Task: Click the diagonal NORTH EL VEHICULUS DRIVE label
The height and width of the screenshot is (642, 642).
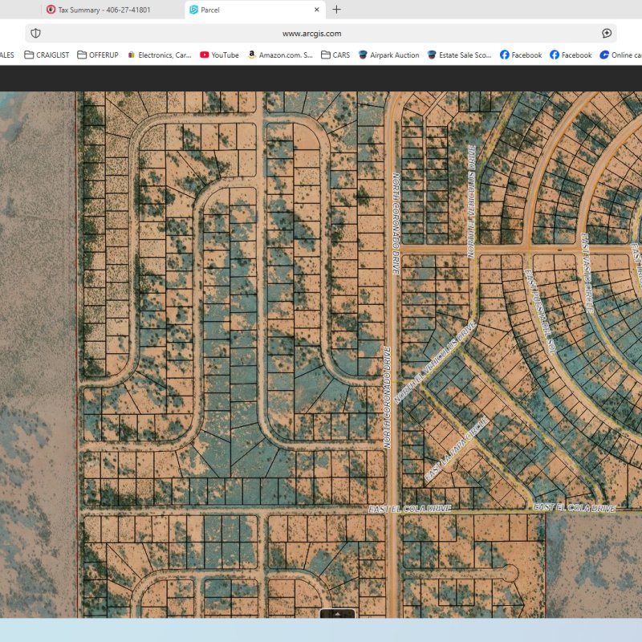Action: [435, 363]
